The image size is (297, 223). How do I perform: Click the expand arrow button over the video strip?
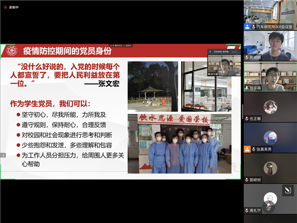[x=288, y=190]
